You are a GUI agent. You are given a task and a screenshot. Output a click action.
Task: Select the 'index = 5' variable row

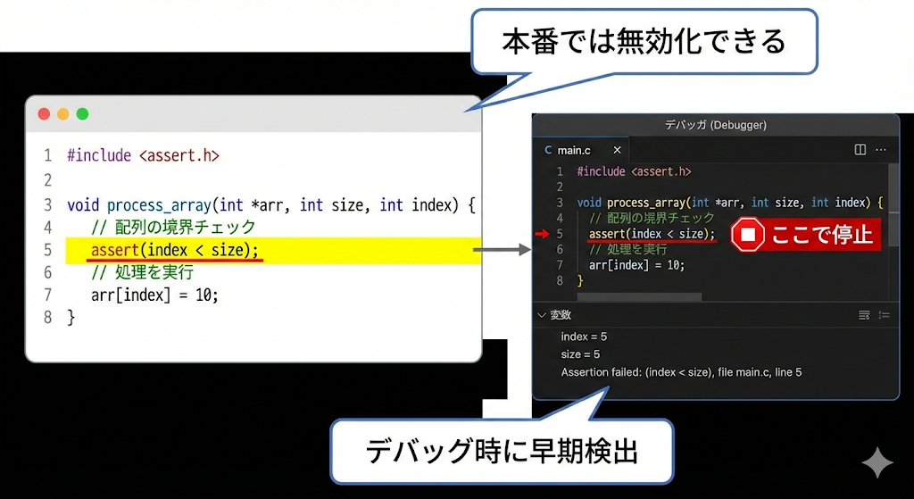coord(584,337)
